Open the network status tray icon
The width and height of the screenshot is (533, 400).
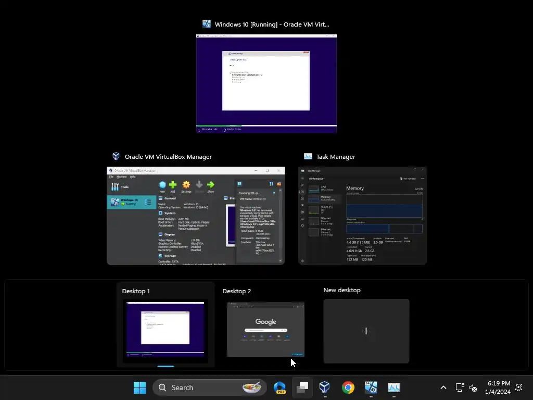(460, 387)
